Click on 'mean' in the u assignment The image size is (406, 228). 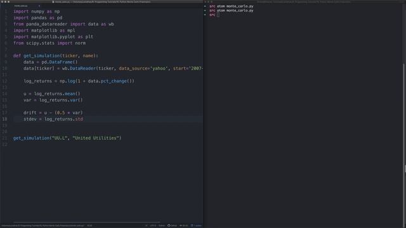click(70, 94)
